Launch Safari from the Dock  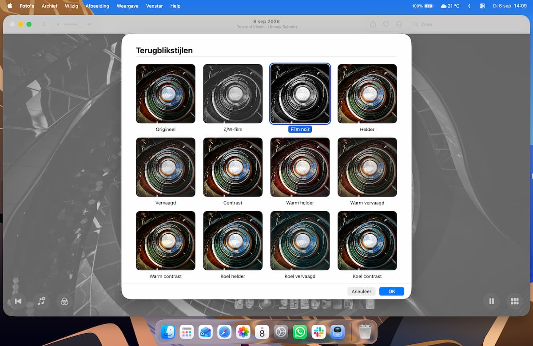[224, 332]
